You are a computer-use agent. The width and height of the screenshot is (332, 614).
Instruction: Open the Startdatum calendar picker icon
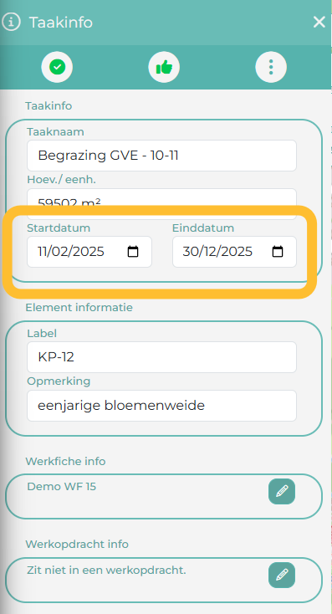133,252
